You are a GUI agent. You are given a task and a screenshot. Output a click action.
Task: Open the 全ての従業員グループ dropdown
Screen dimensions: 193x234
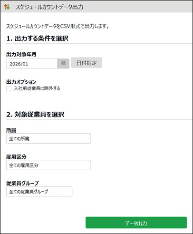[39, 192]
